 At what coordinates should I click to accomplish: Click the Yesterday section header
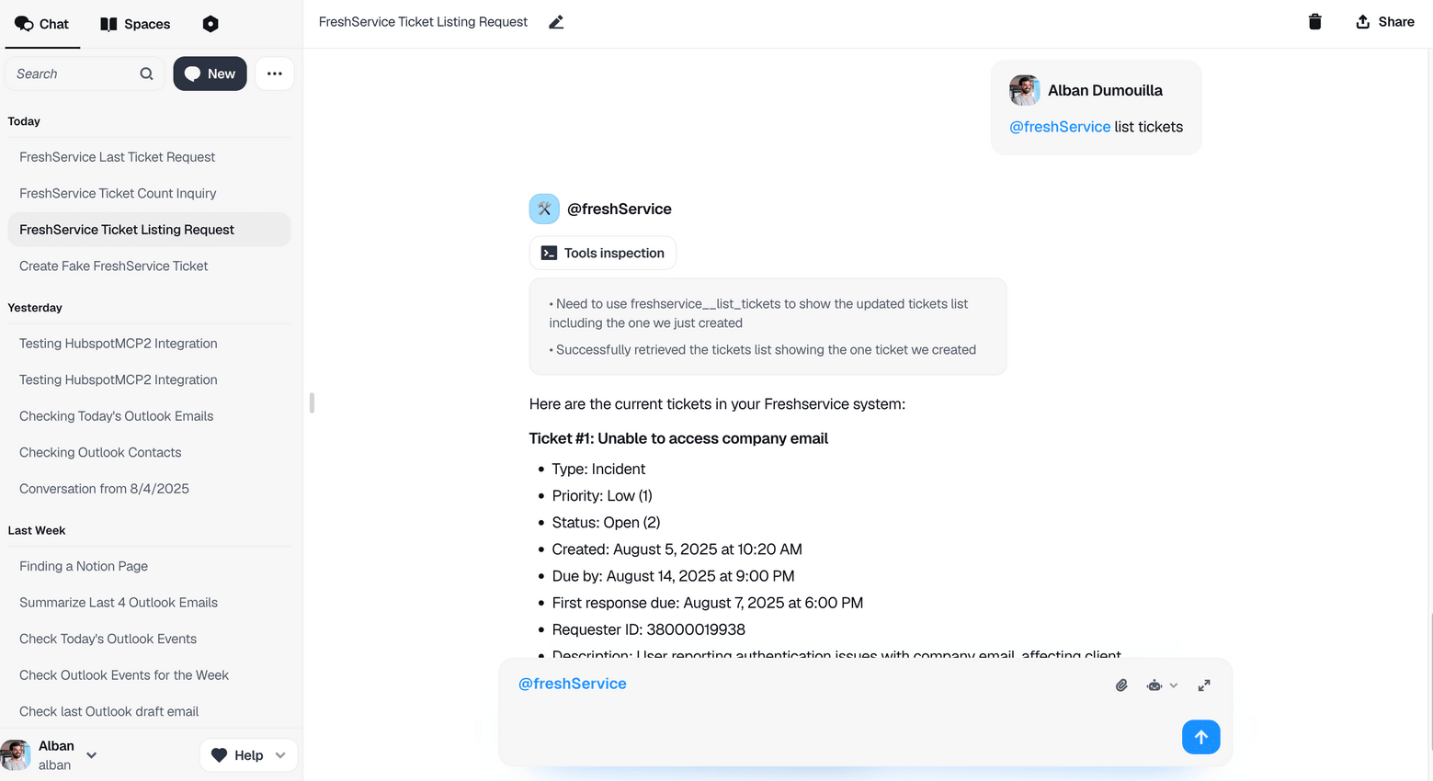(35, 308)
